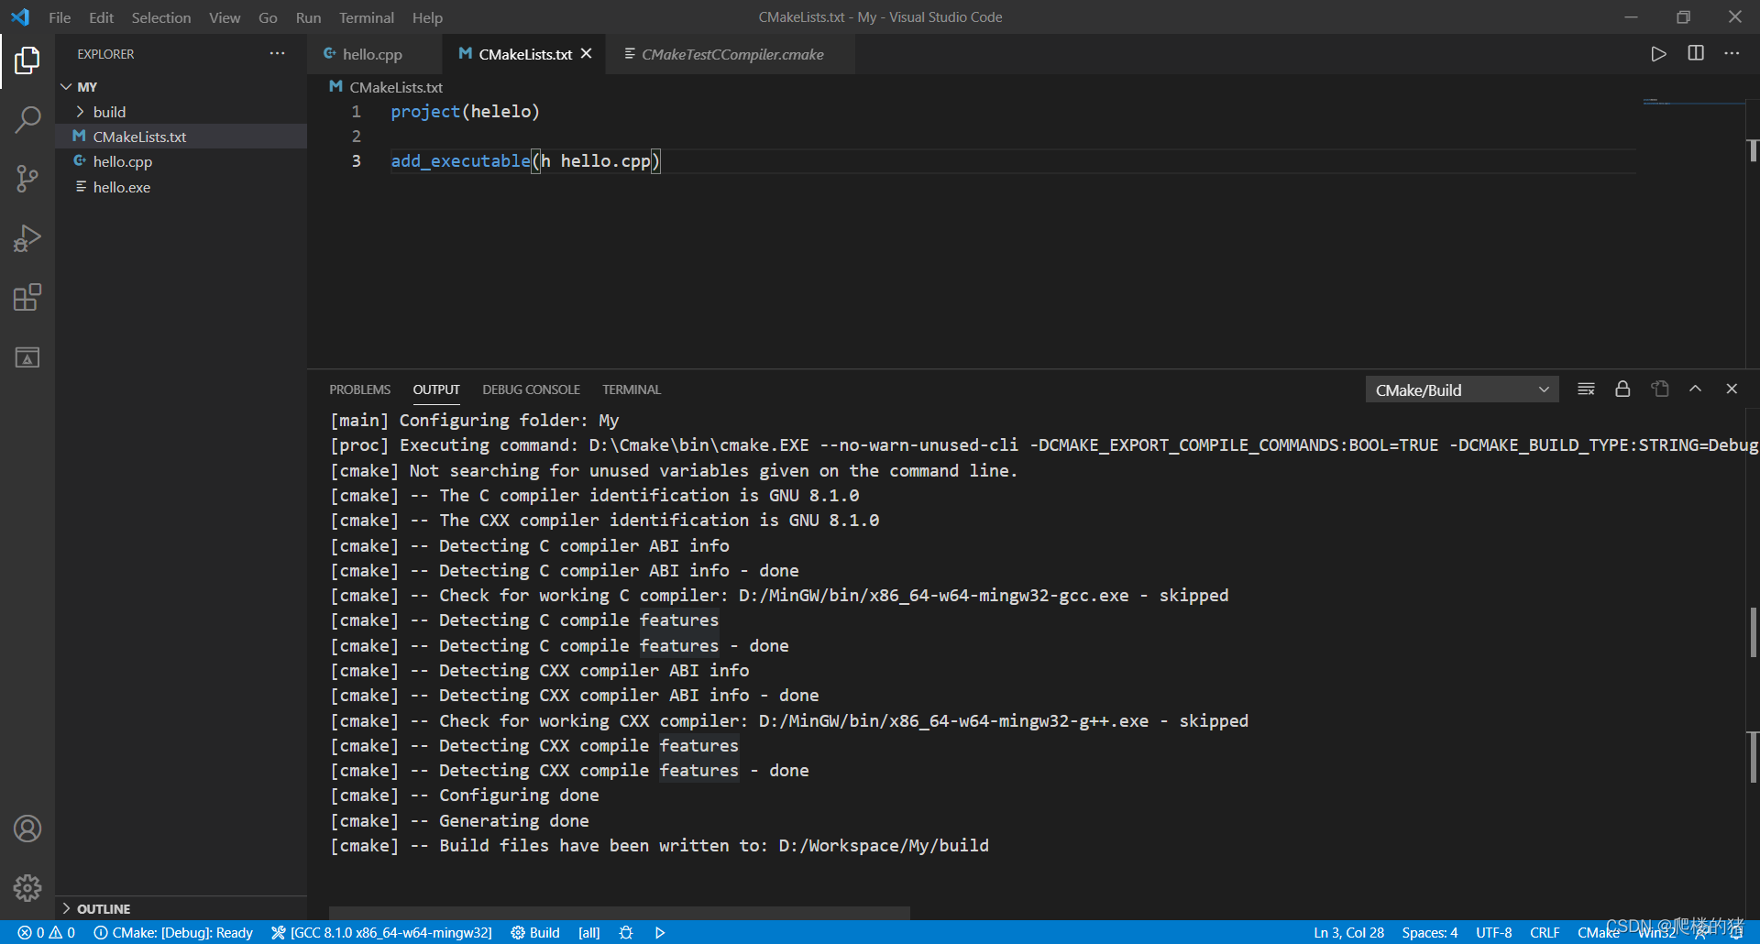The image size is (1760, 944).
Task: Open the Explorer view in activity bar
Action: pos(27,60)
